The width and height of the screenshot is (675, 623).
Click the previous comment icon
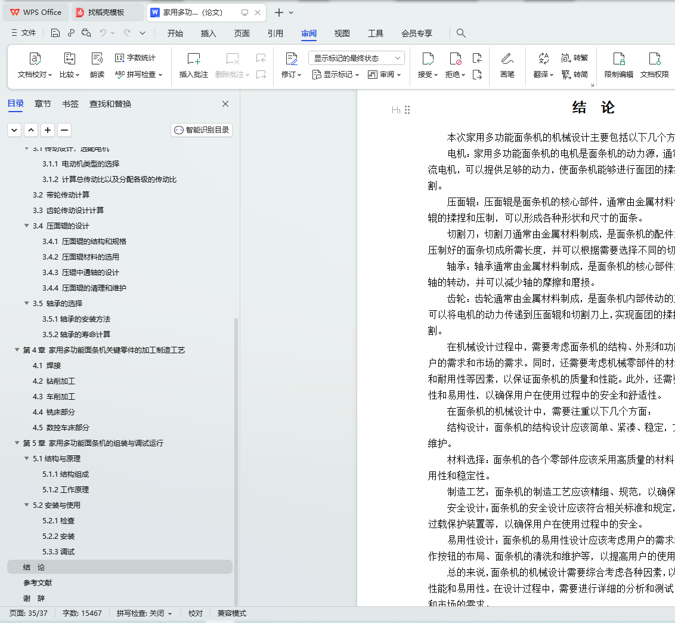click(x=261, y=58)
